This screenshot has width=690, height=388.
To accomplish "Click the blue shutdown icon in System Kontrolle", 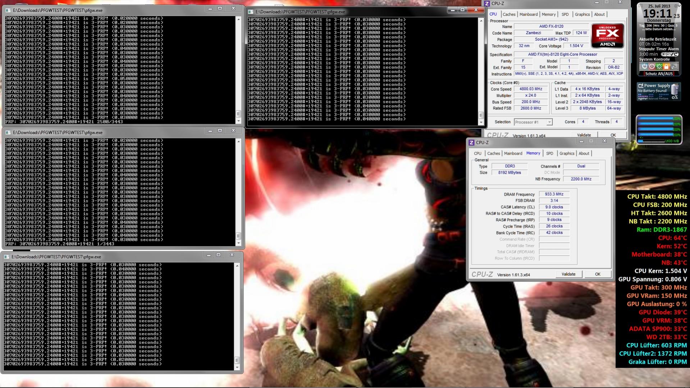I will coord(644,66).
